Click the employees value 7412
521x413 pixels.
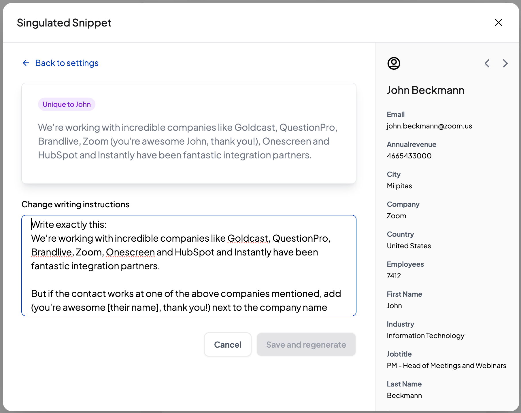coord(394,276)
